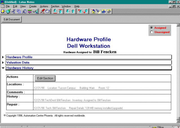Click the hand holding globe icon

click(x=35, y=11)
